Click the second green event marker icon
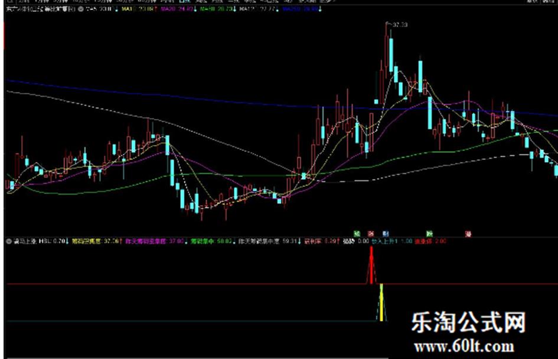Viewport: 558px width, 359px height. click(x=429, y=233)
